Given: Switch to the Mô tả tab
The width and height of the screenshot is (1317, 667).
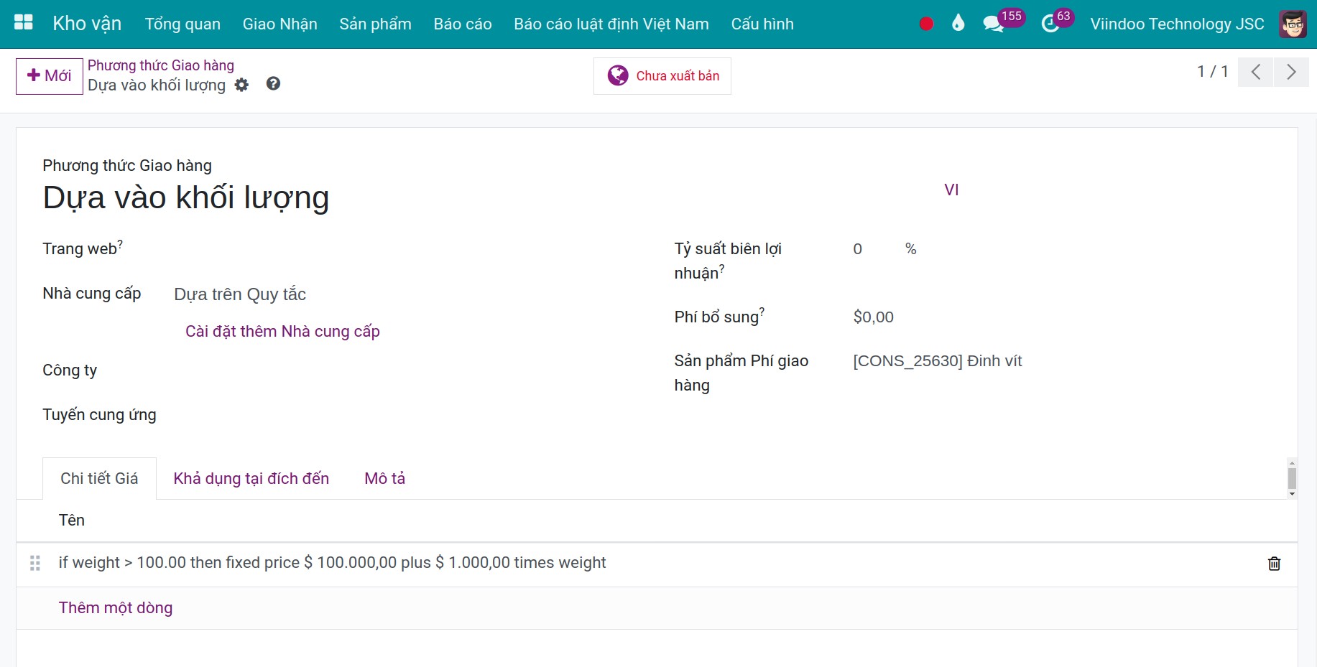Looking at the screenshot, I should (x=385, y=479).
